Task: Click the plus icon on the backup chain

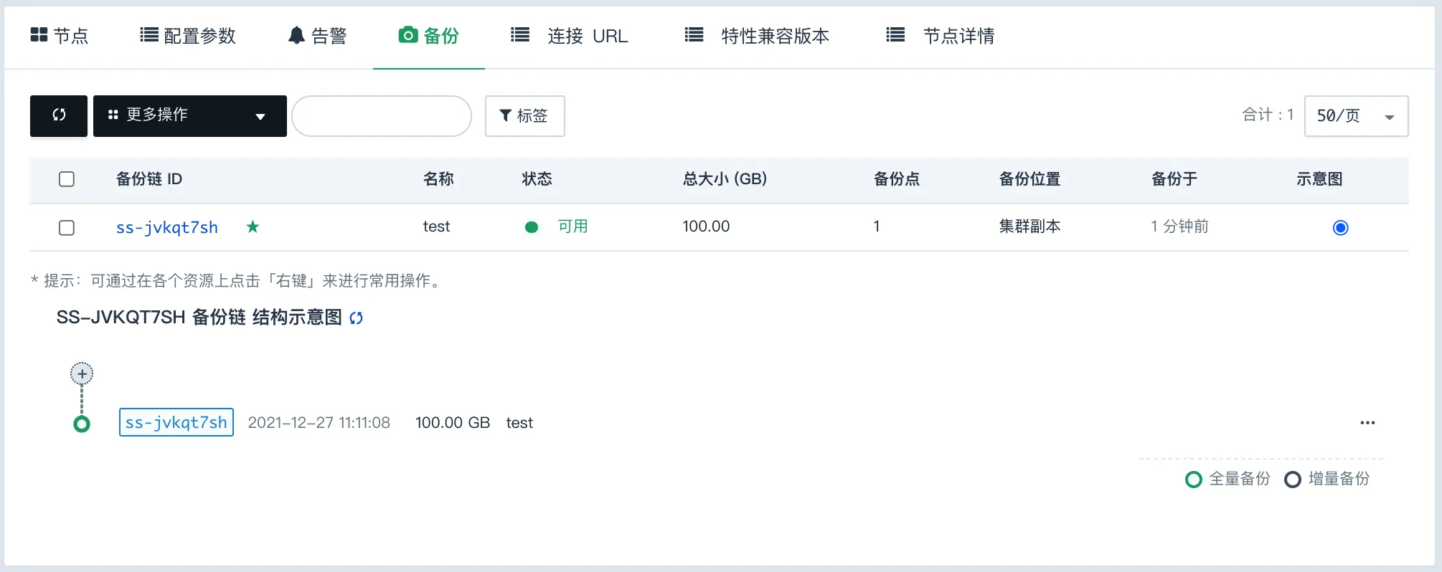Action: coord(82,373)
